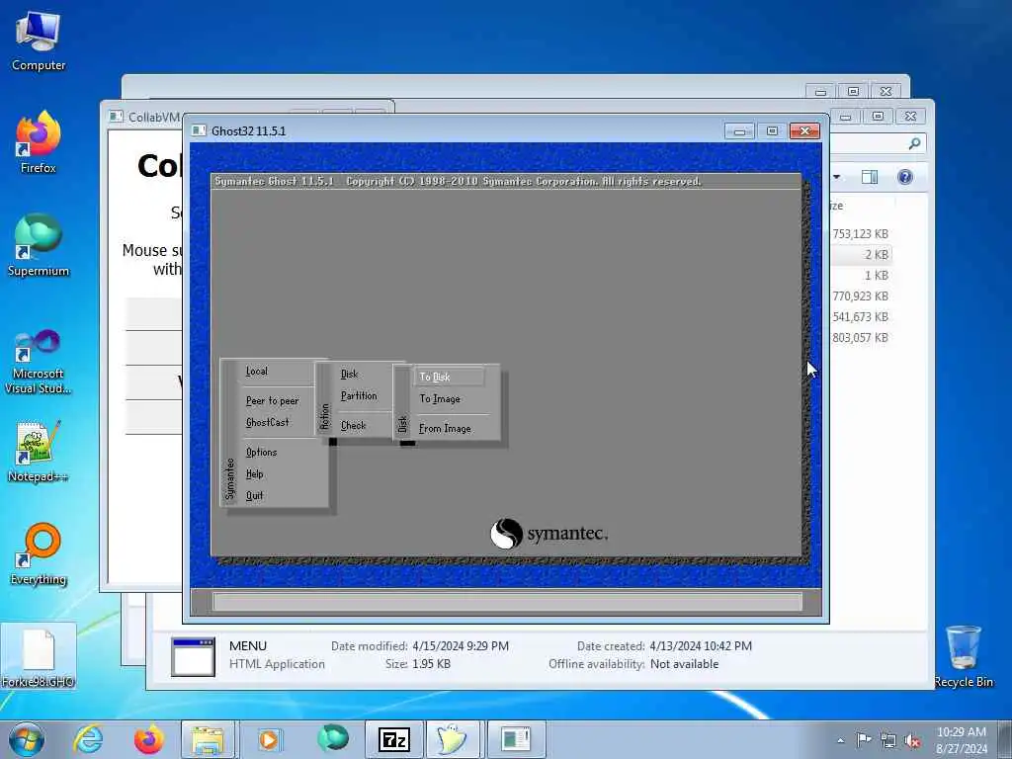Viewport: 1012px width, 759px height.
Task: Show hidden tray icons arrow
Action: (x=840, y=740)
